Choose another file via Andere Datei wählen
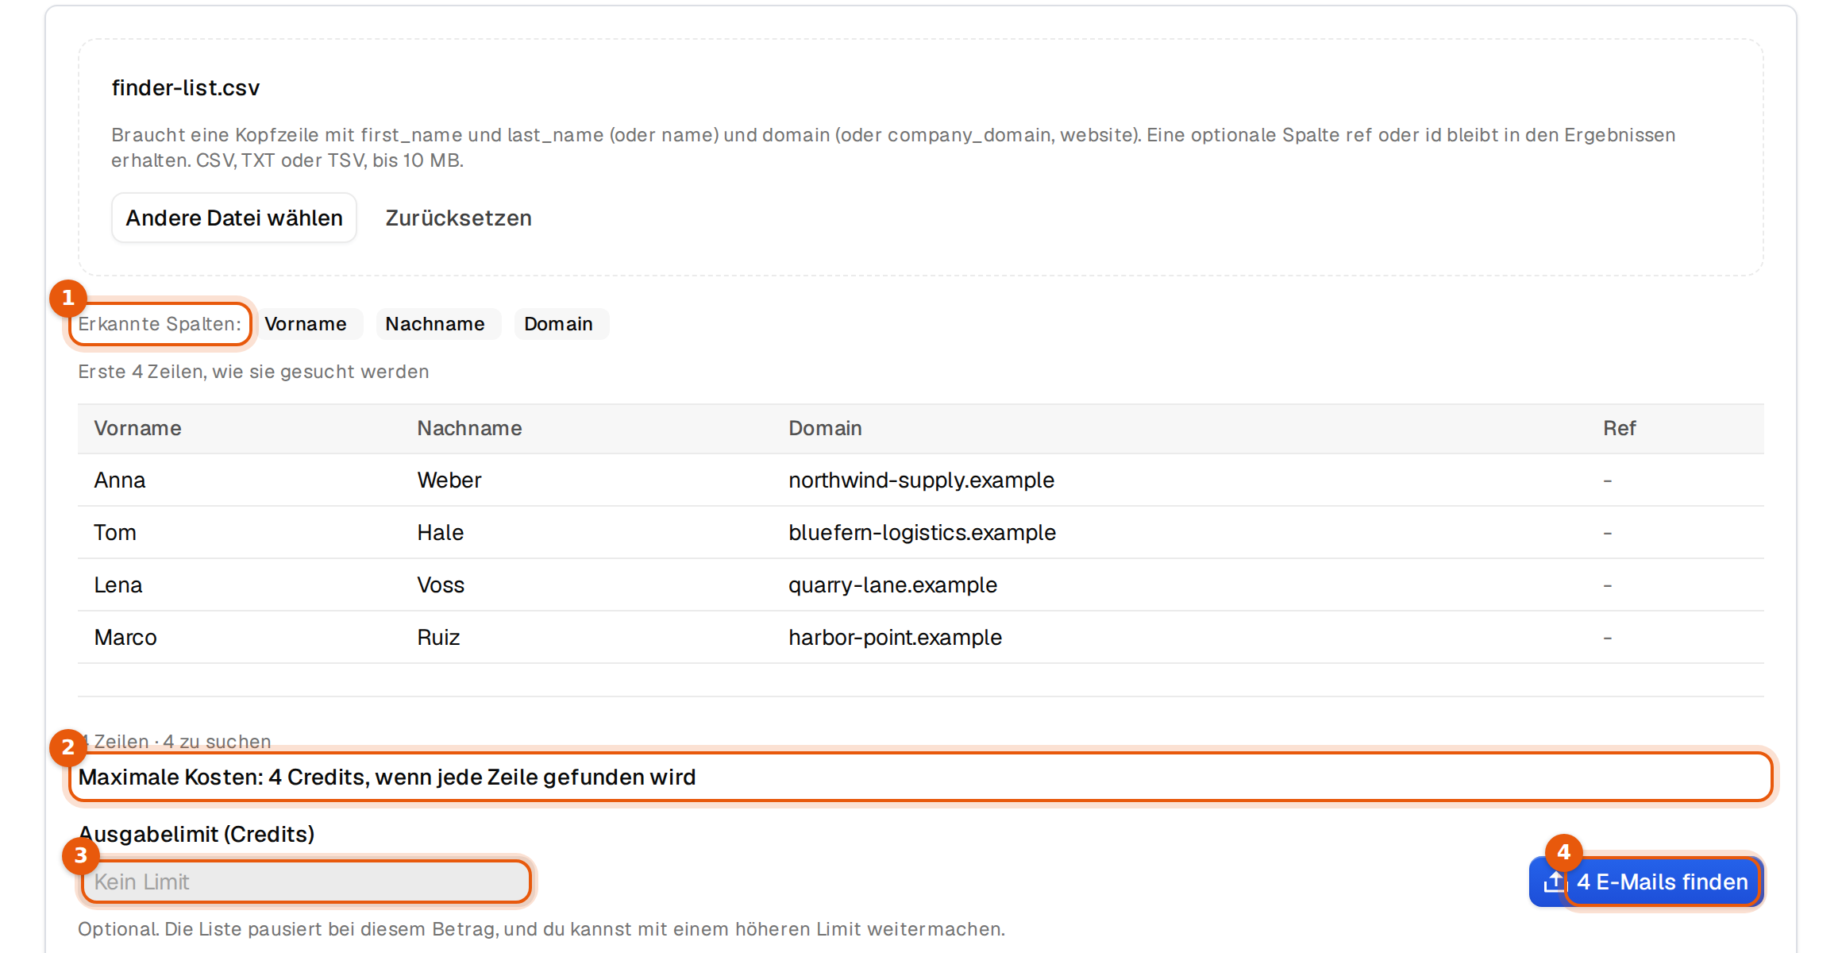Viewport: 1842px width, 953px height. point(234,218)
